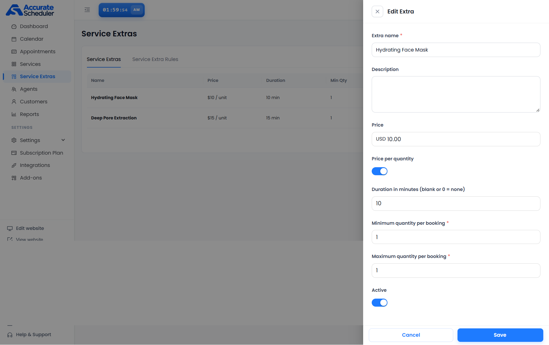Switch to Service Extra Rules tab
Screen dimensions: 549x345
[155, 59]
